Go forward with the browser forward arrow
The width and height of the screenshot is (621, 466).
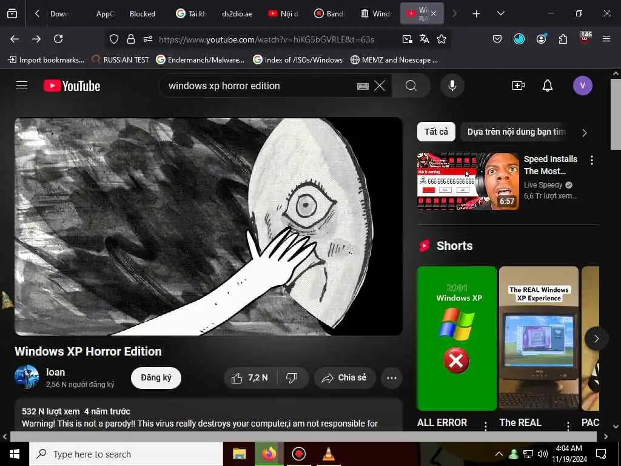36,39
